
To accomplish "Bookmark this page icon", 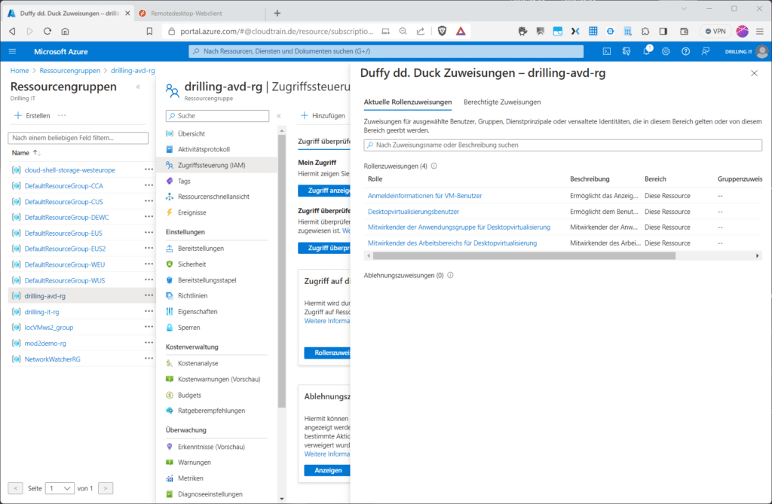I will click(x=149, y=31).
